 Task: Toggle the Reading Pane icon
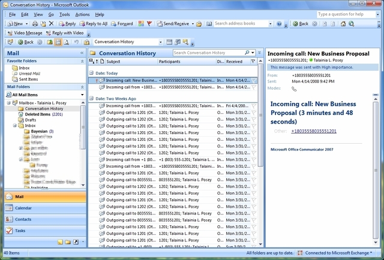58,42
